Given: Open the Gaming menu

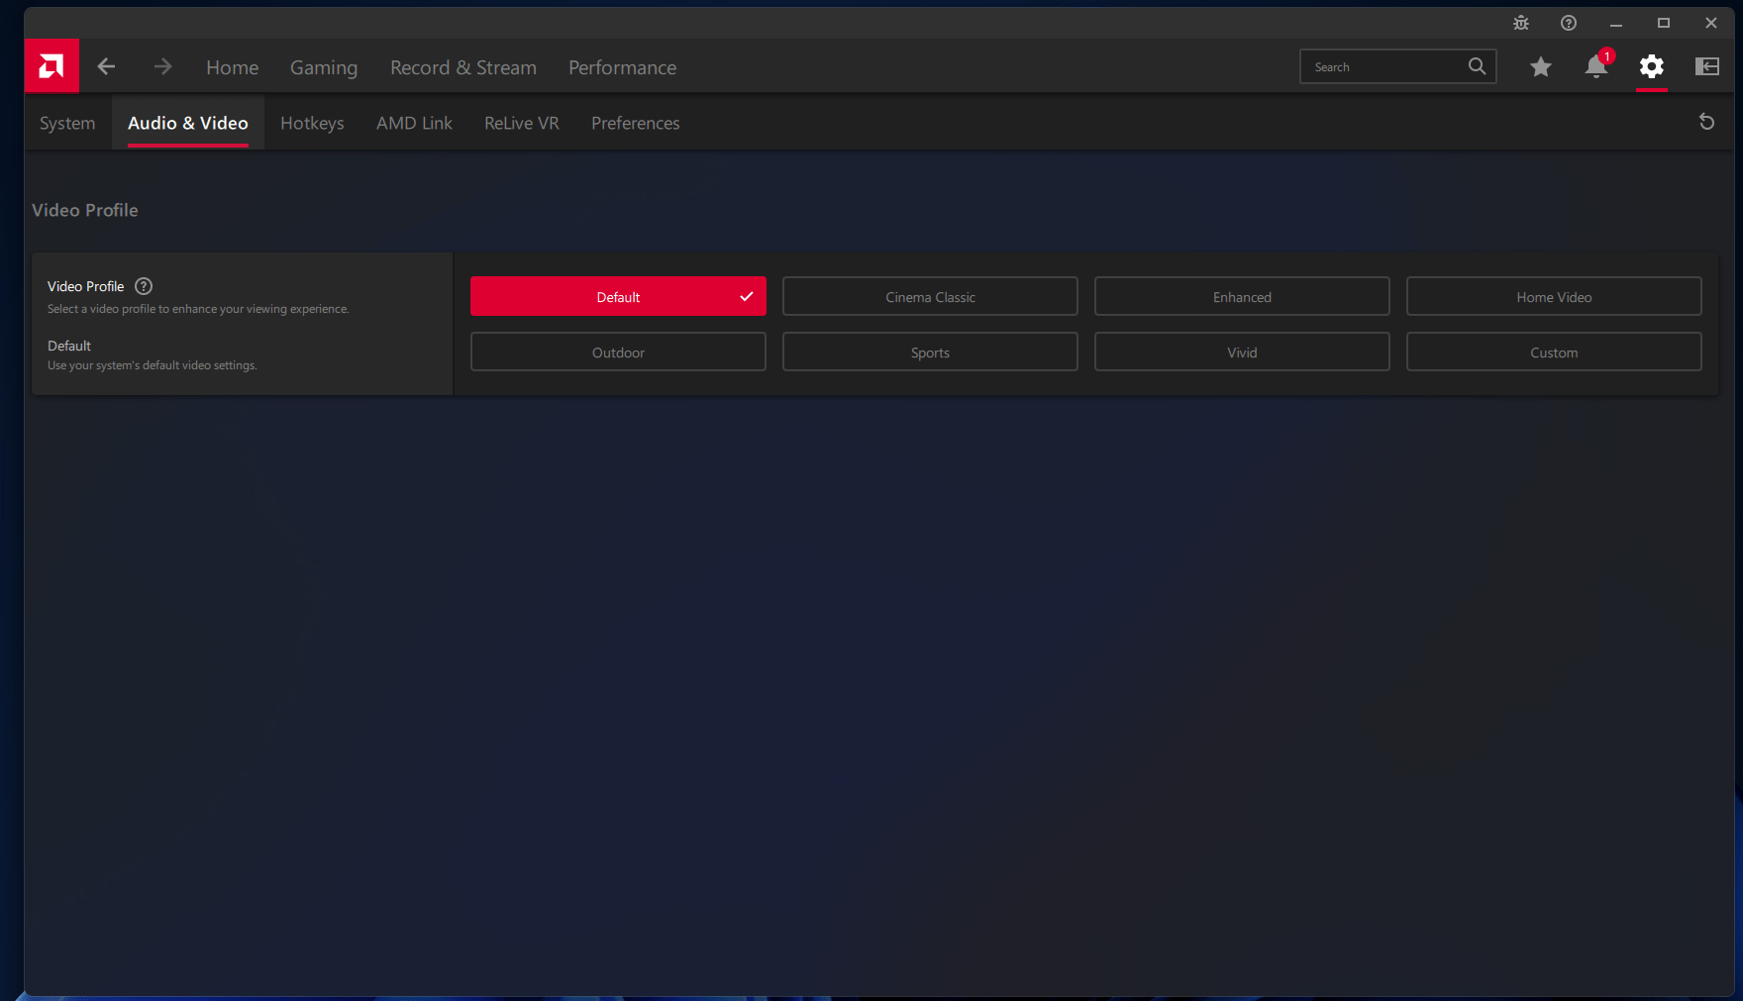Looking at the screenshot, I should tap(324, 67).
